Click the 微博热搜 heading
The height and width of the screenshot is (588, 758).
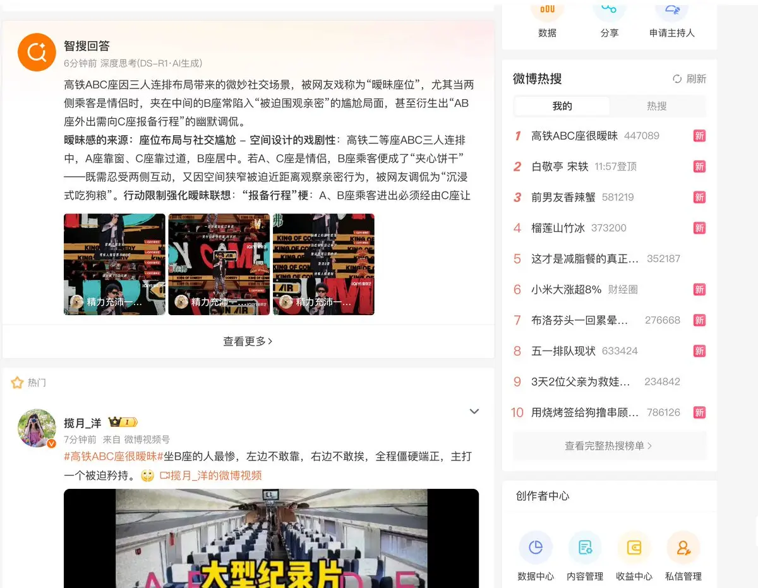click(538, 79)
